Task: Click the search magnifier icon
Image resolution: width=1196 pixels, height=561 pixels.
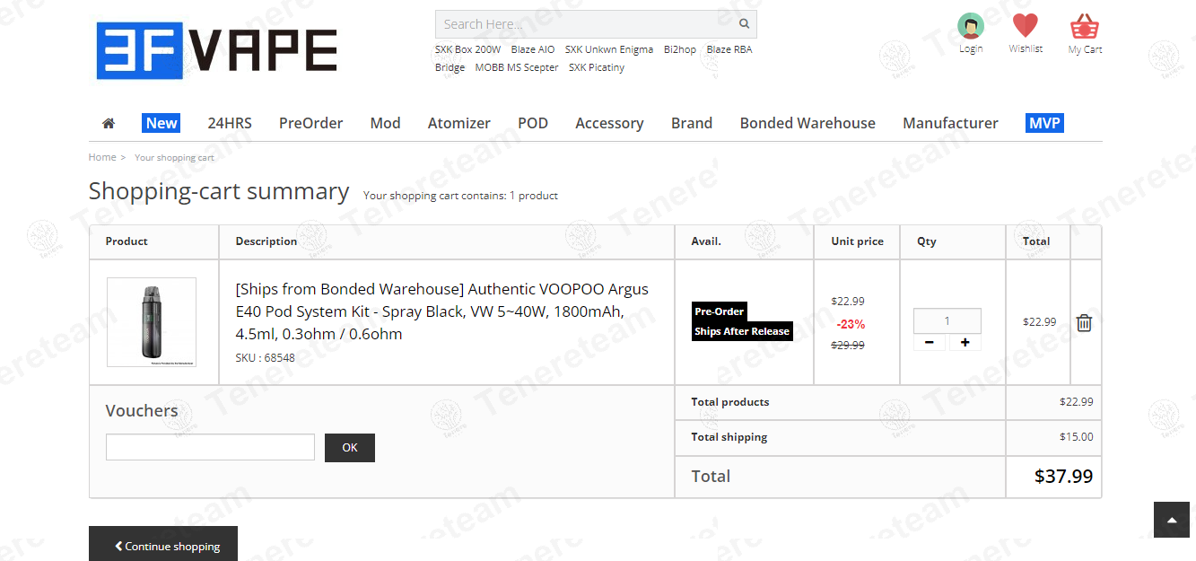Action: pos(744,24)
